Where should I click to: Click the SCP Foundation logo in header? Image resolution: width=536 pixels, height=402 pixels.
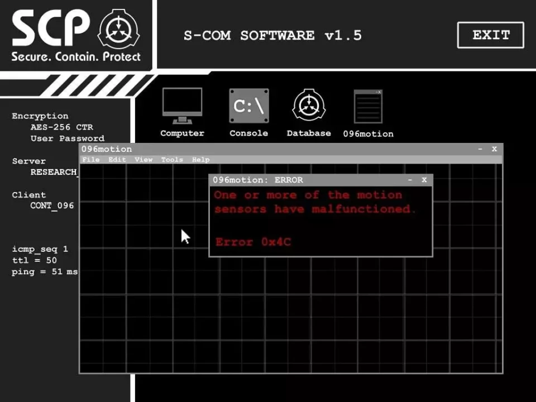pos(118,29)
